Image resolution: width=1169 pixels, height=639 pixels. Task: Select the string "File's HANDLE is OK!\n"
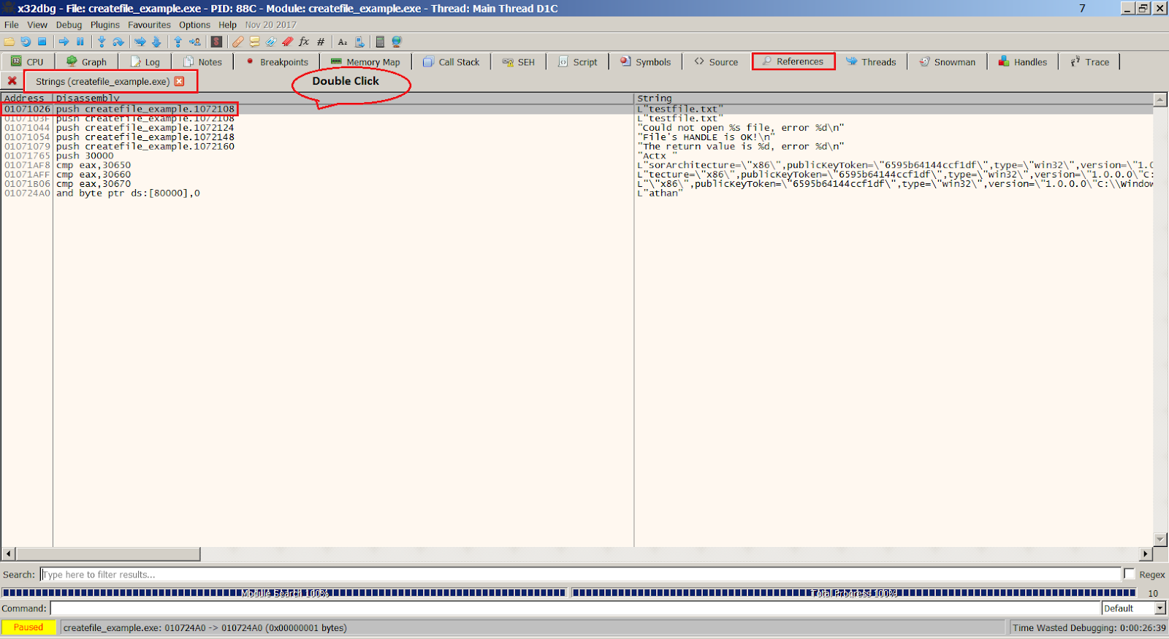click(706, 137)
